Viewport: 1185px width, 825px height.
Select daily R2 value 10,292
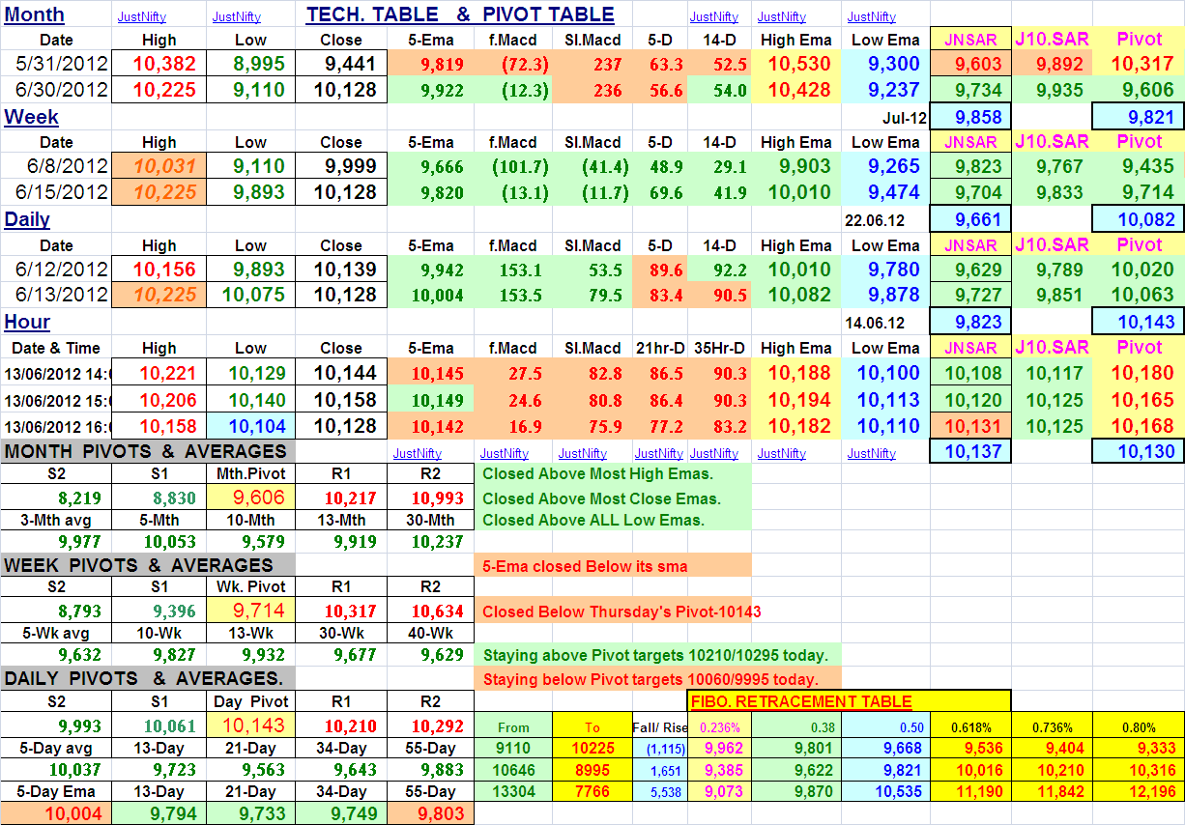[431, 725]
